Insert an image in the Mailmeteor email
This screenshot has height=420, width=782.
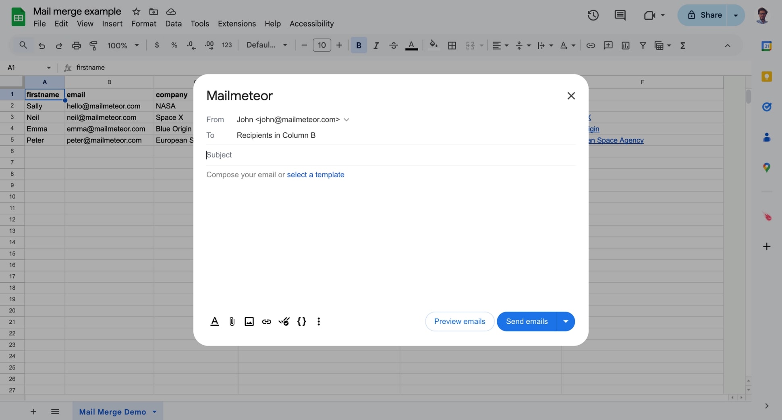pos(249,321)
